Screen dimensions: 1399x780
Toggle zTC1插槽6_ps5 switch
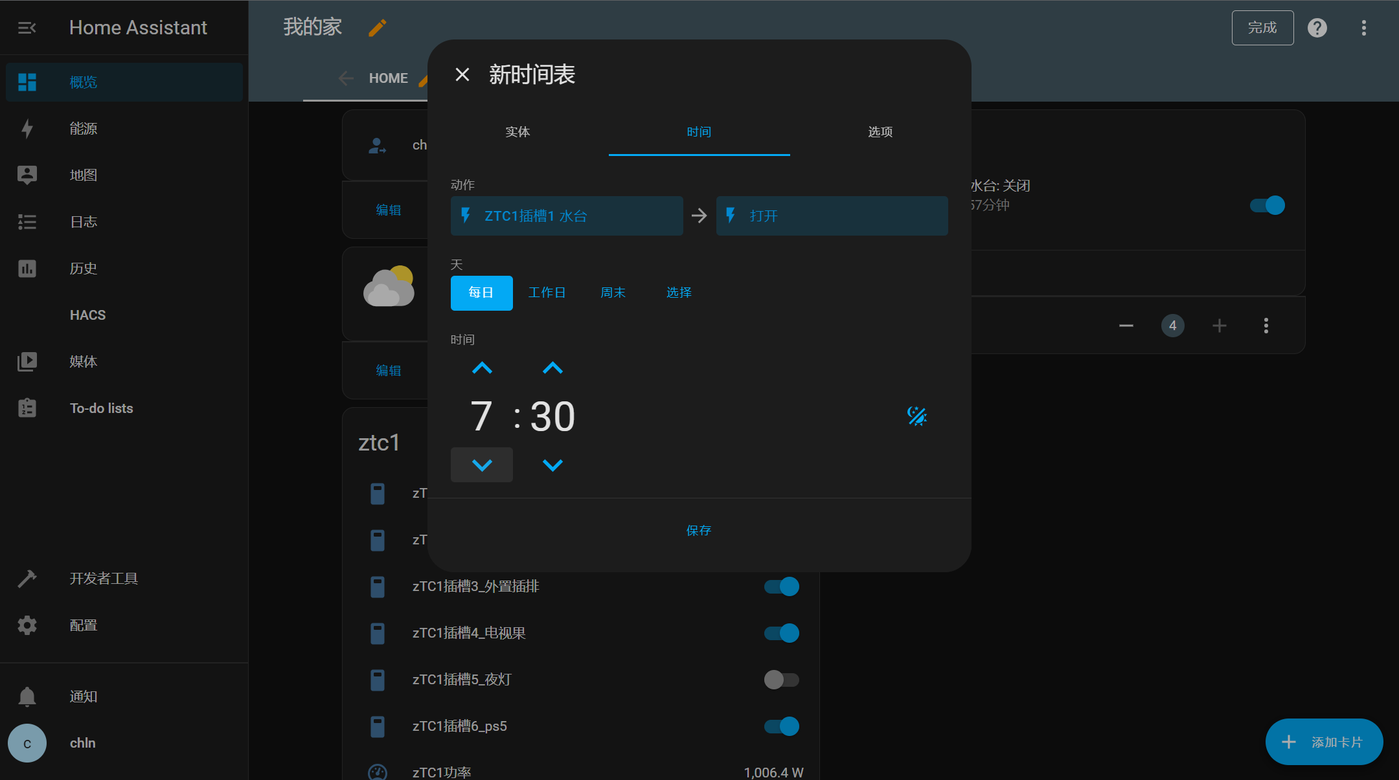[x=782, y=726]
